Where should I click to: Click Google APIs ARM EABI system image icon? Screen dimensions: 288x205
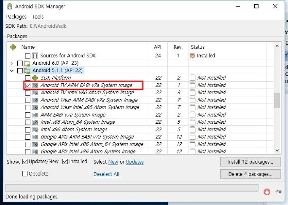click(x=35, y=137)
